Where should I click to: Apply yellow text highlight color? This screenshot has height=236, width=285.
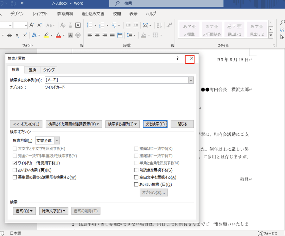click(46, 35)
